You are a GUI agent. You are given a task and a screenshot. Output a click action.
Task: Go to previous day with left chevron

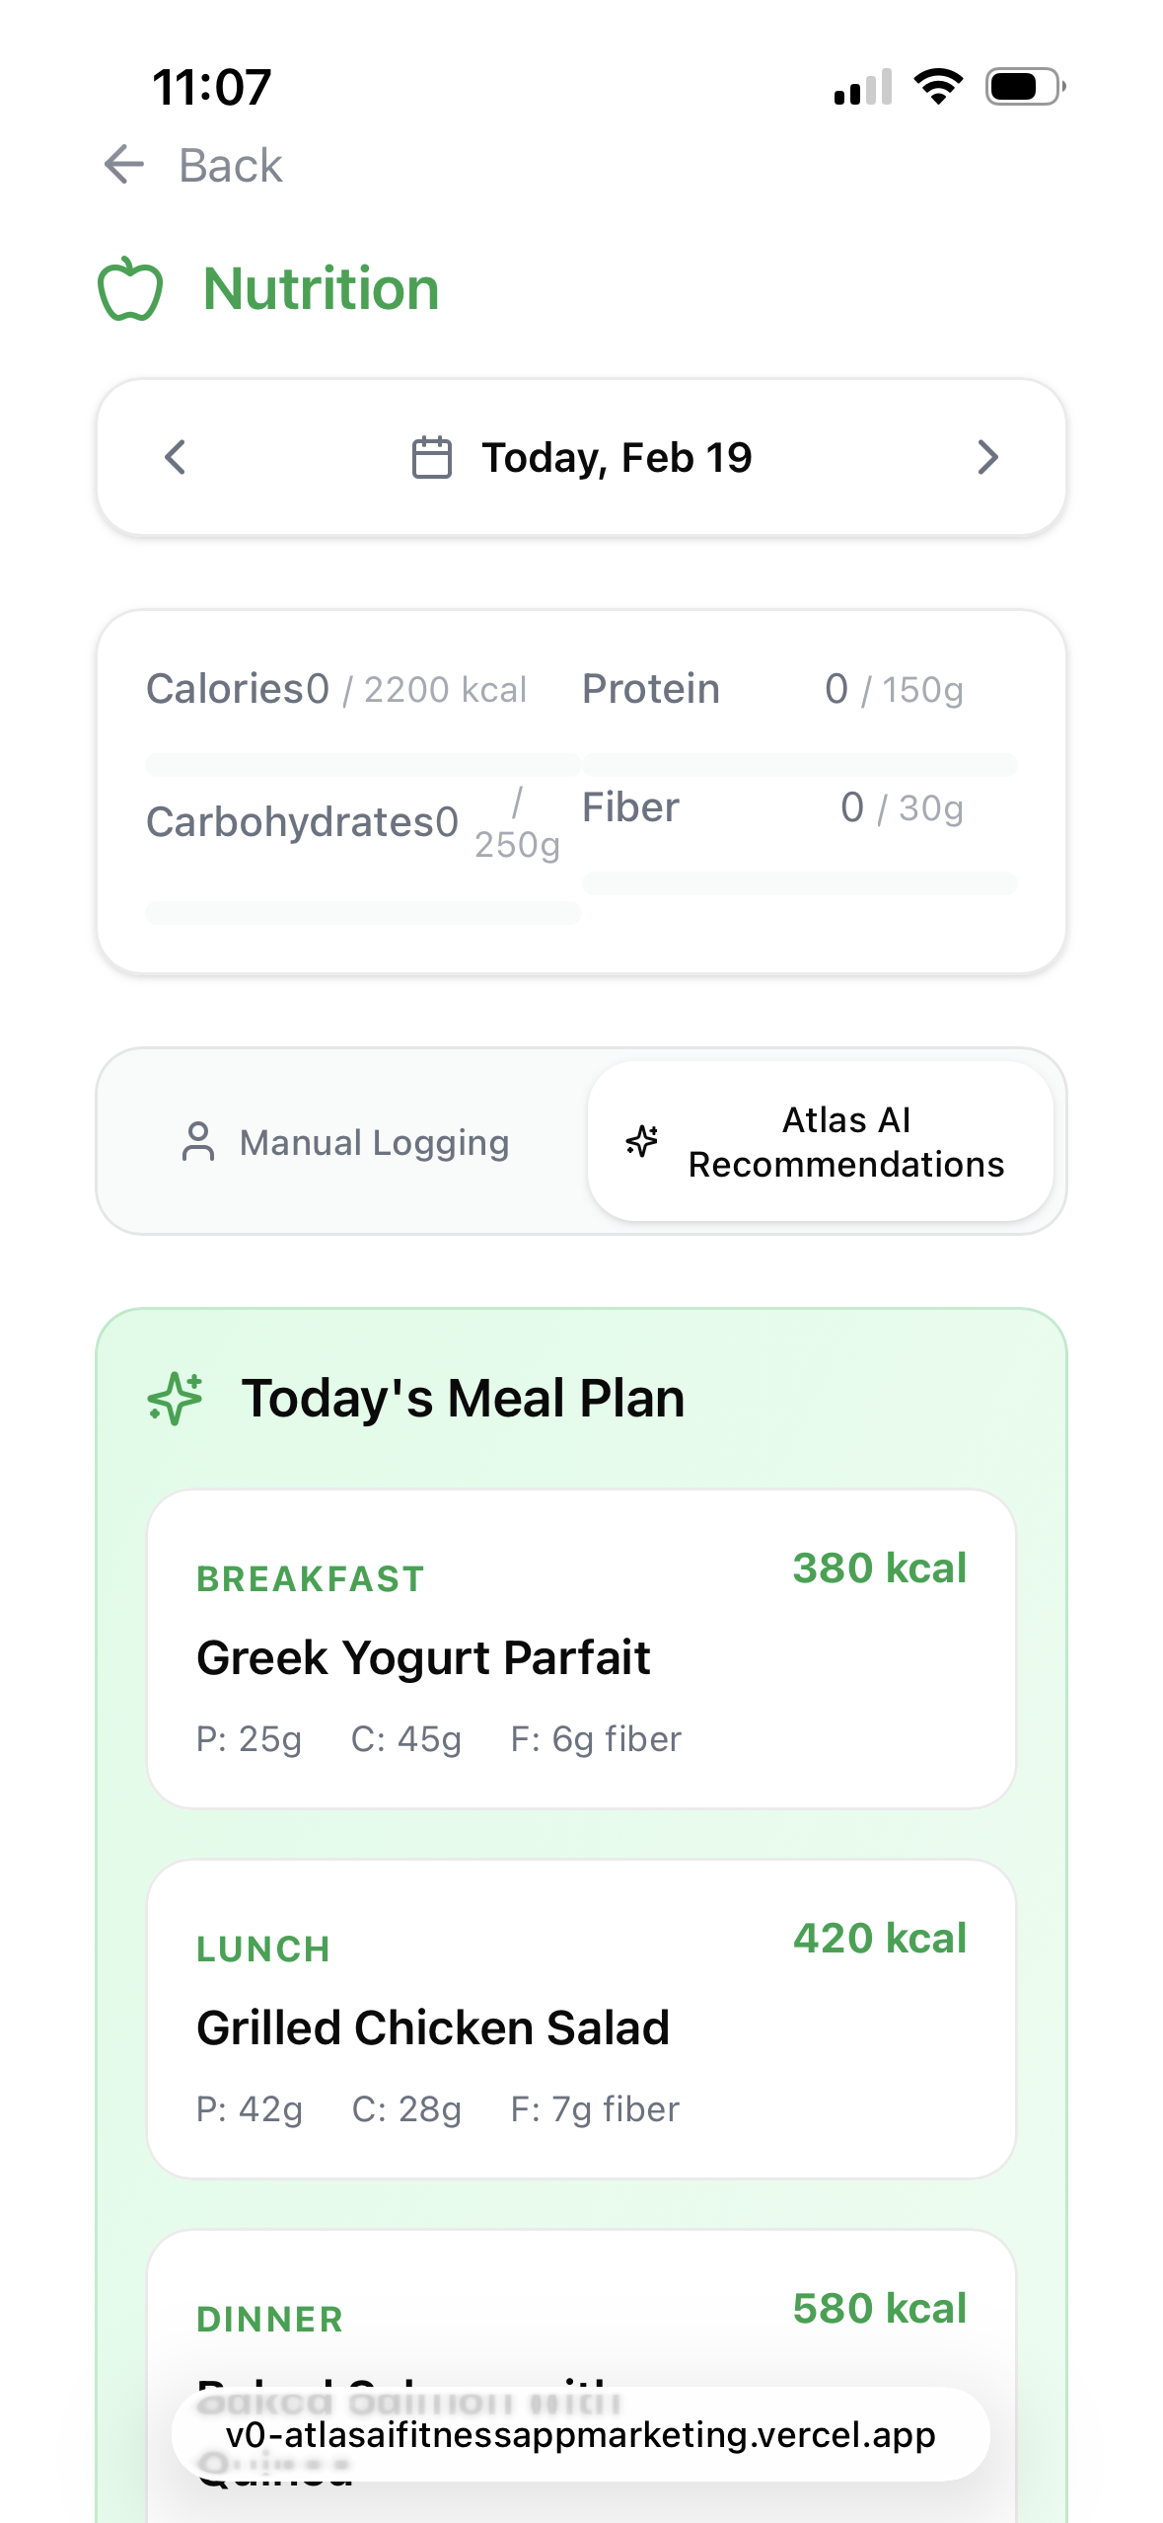coord(176,458)
